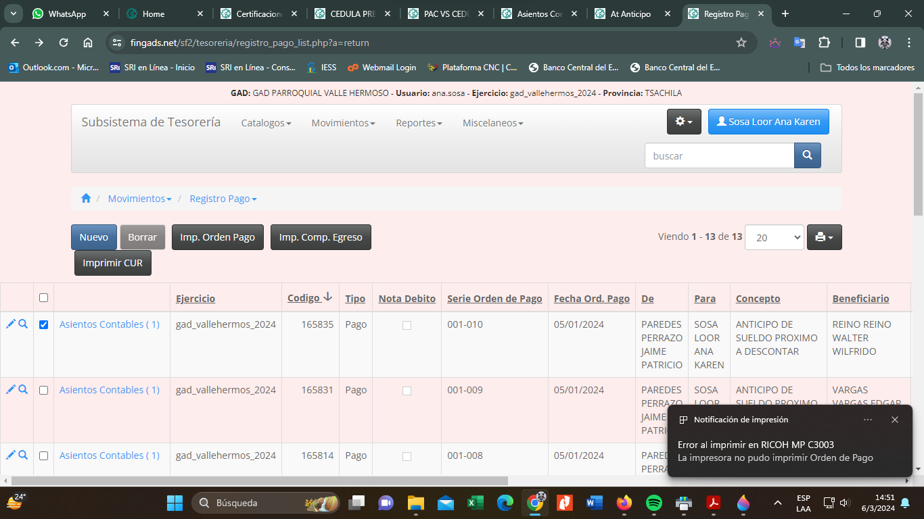Check the row checkbox for 165831
The width and height of the screenshot is (924, 519).
[44, 391]
